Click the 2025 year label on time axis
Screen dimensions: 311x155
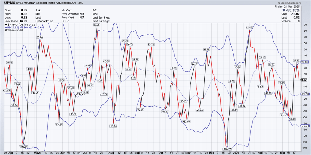click(x=235, y=152)
